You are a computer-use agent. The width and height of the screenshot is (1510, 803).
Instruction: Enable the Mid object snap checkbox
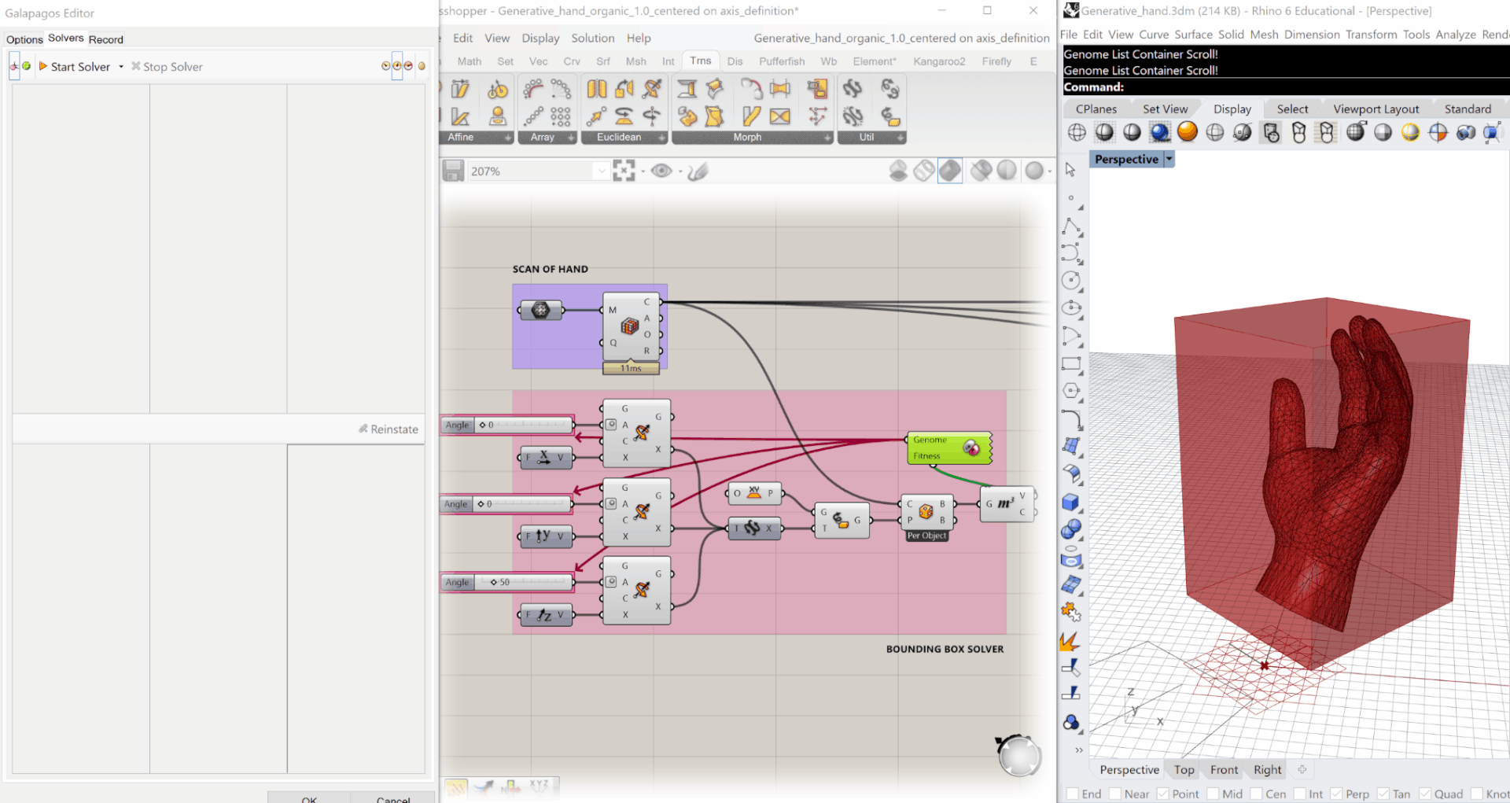point(1214,794)
